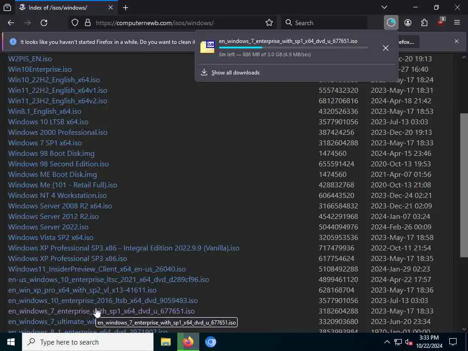Dismiss the Firefox refresh notification bar

point(457,41)
